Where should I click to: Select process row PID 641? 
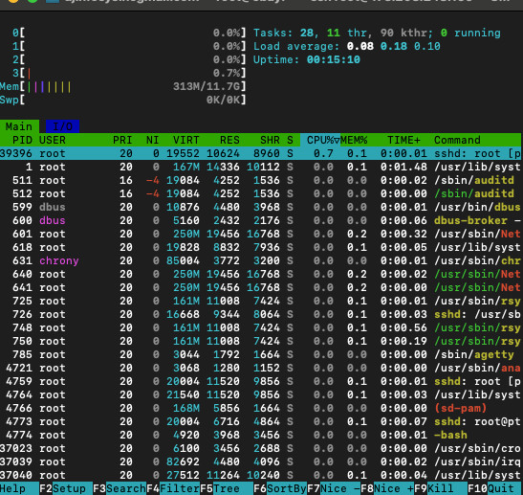tap(260, 287)
